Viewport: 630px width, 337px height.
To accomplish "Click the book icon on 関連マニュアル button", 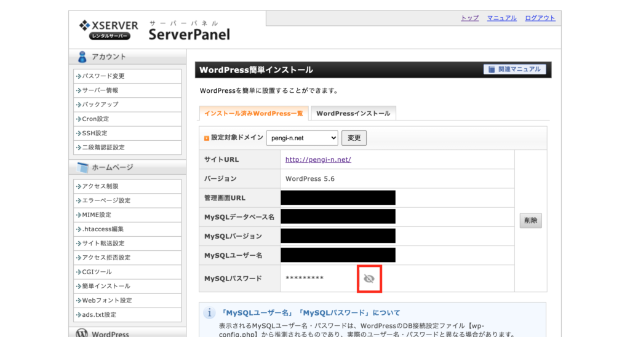I will tap(492, 69).
